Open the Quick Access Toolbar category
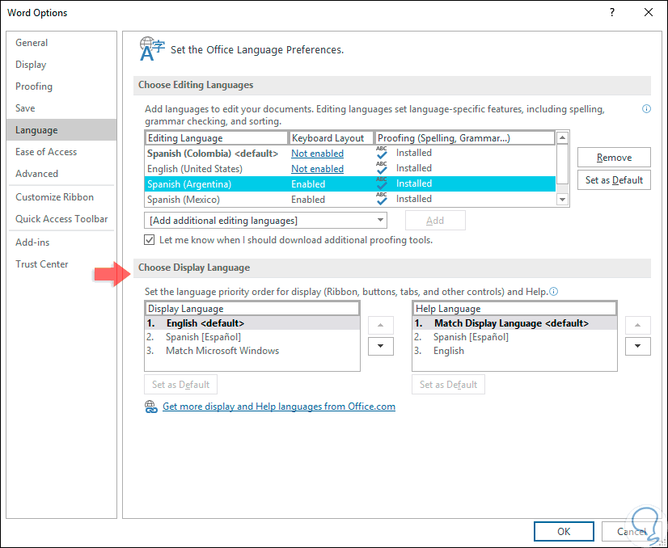The image size is (668, 548). click(61, 219)
